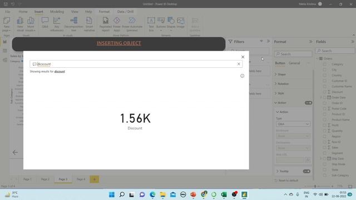Collapse the Format pane
The image size is (356, 200).
point(310,42)
